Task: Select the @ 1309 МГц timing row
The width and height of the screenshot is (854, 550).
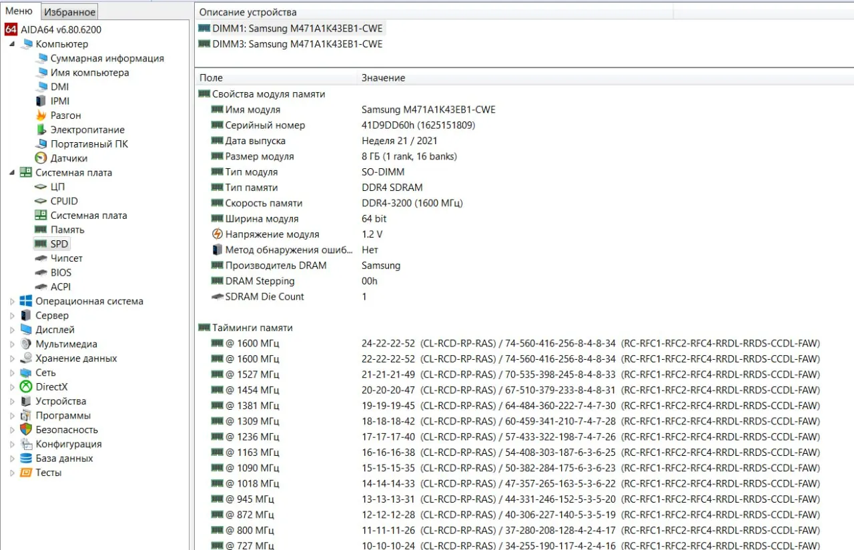Action: coord(524,421)
